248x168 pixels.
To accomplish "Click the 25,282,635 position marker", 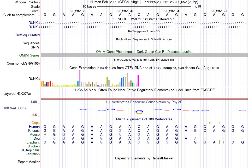I will tap(79, 11).
